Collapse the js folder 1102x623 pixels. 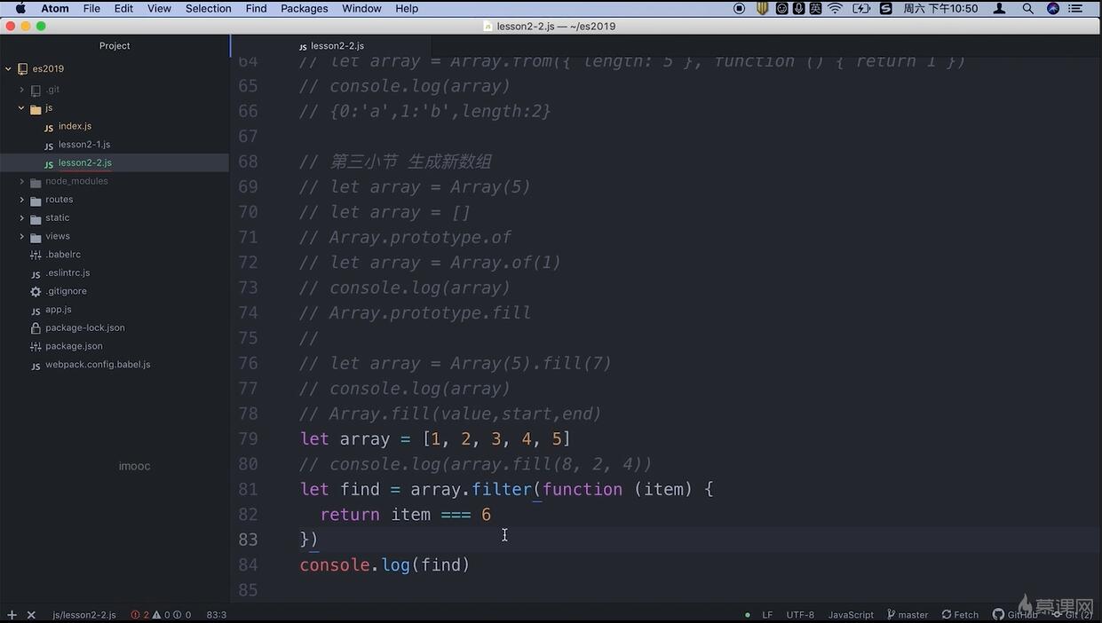21,108
